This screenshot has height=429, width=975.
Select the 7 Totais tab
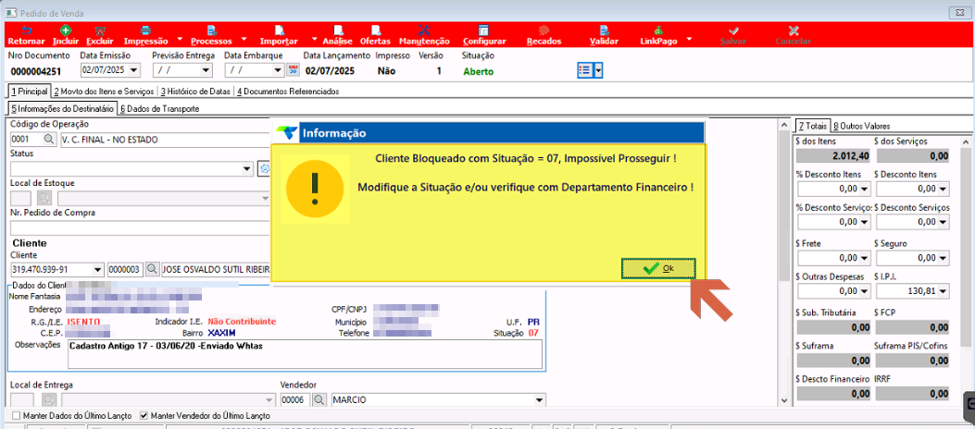point(813,126)
